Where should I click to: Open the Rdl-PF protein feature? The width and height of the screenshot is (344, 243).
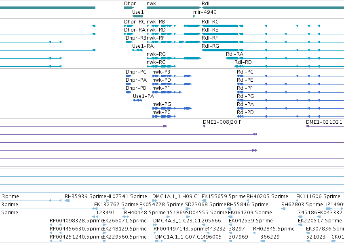291,92
